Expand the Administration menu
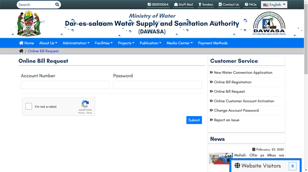The image size is (308, 172). pyautogui.click(x=76, y=43)
